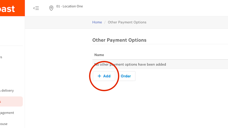Click the Toast logo

pyautogui.click(x=8, y=8)
